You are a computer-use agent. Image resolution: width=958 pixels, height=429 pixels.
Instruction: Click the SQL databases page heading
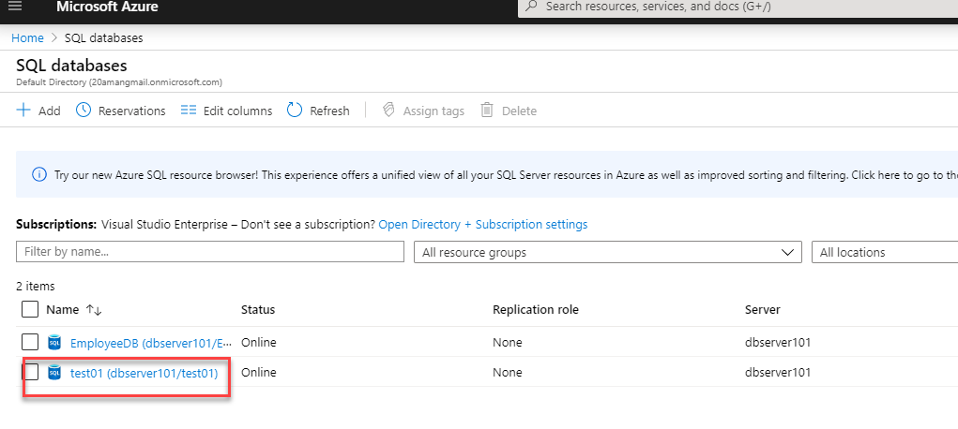click(71, 66)
